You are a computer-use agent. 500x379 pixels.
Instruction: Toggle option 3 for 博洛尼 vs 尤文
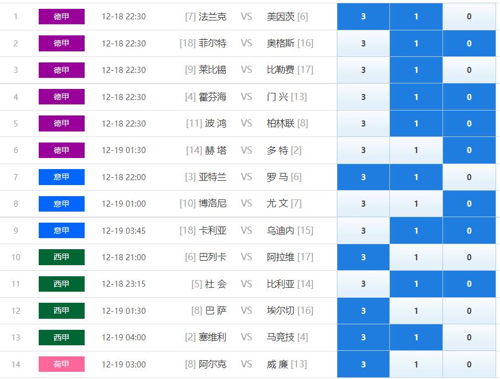point(363,204)
